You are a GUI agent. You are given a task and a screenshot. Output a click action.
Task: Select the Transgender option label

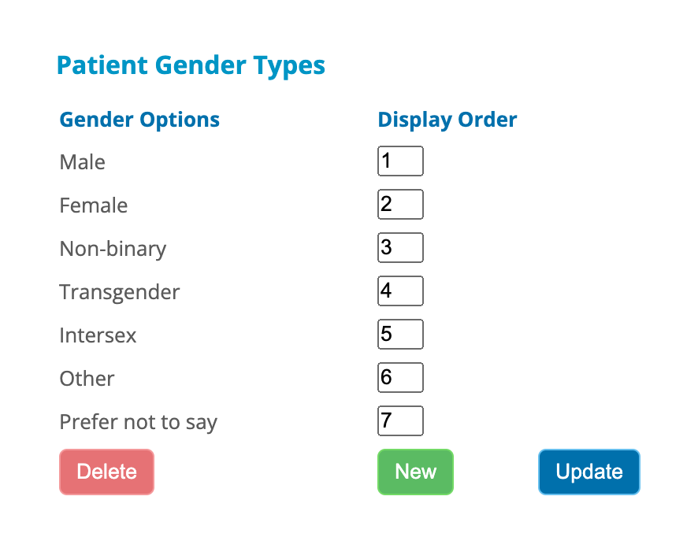119,293
